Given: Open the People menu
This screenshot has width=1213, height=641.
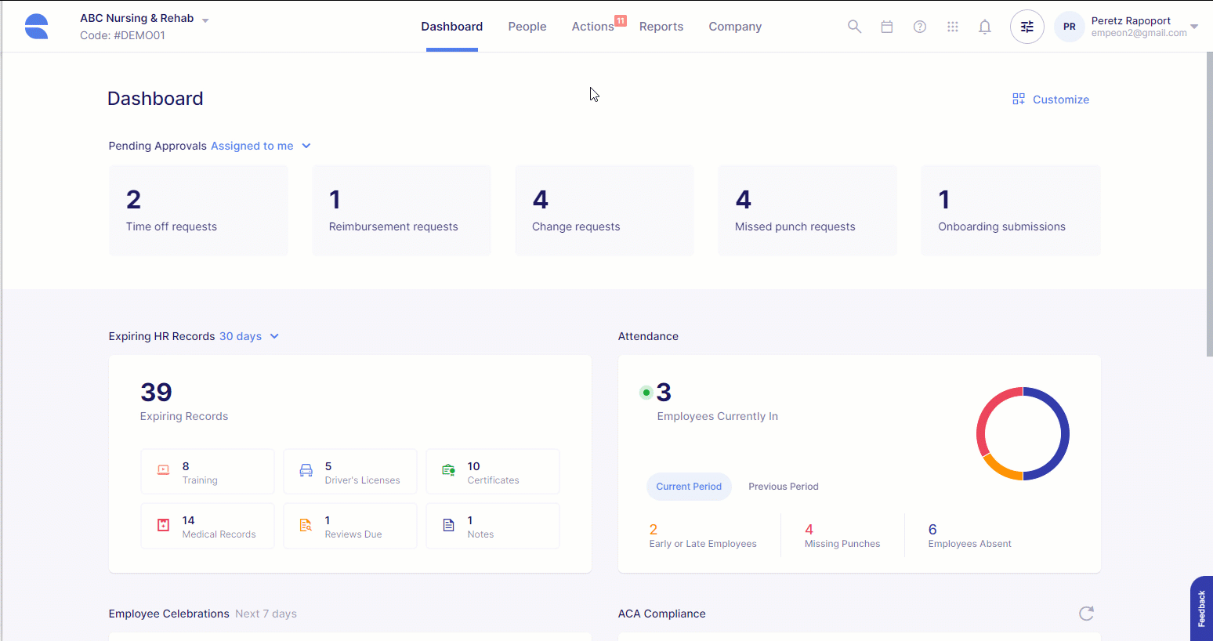Looking at the screenshot, I should point(527,27).
